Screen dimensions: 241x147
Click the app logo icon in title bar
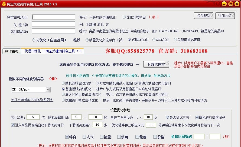[x=4, y=4]
